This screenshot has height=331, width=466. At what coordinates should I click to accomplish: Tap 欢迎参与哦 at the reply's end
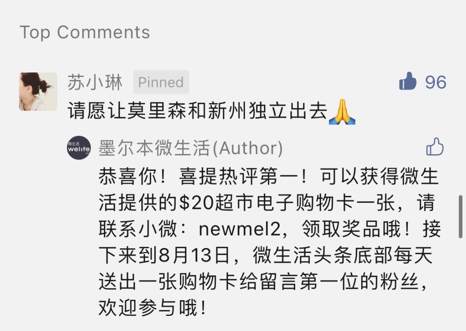click(152, 308)
